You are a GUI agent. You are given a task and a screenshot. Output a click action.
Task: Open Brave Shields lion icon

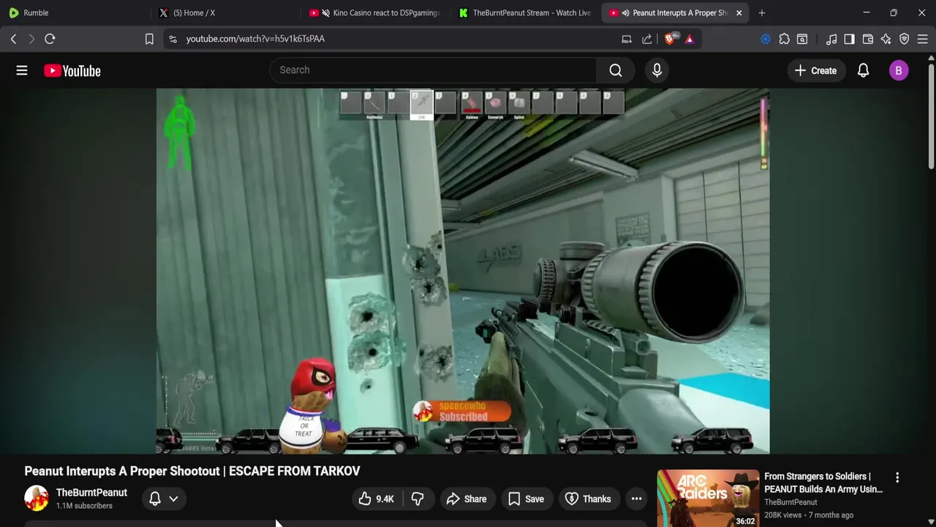(670, 39)
